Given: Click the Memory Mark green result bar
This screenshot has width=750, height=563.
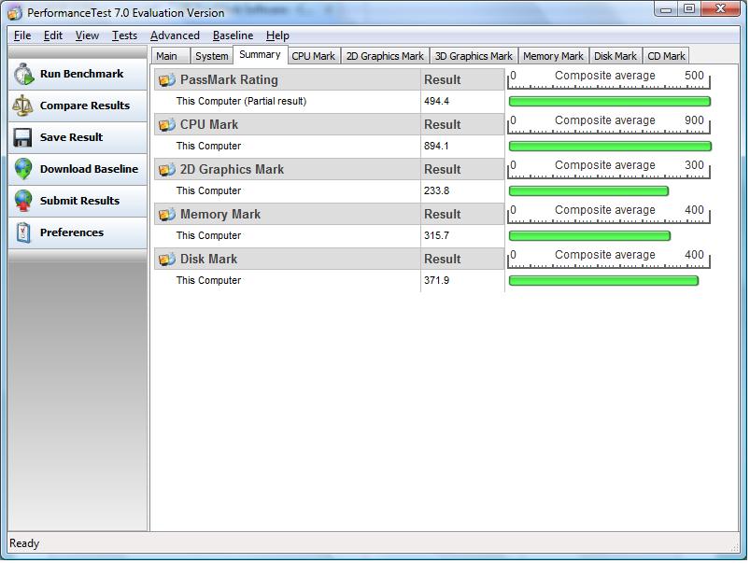Looking at the screenshot, I should pyautogui.click(x=589, y=236).
